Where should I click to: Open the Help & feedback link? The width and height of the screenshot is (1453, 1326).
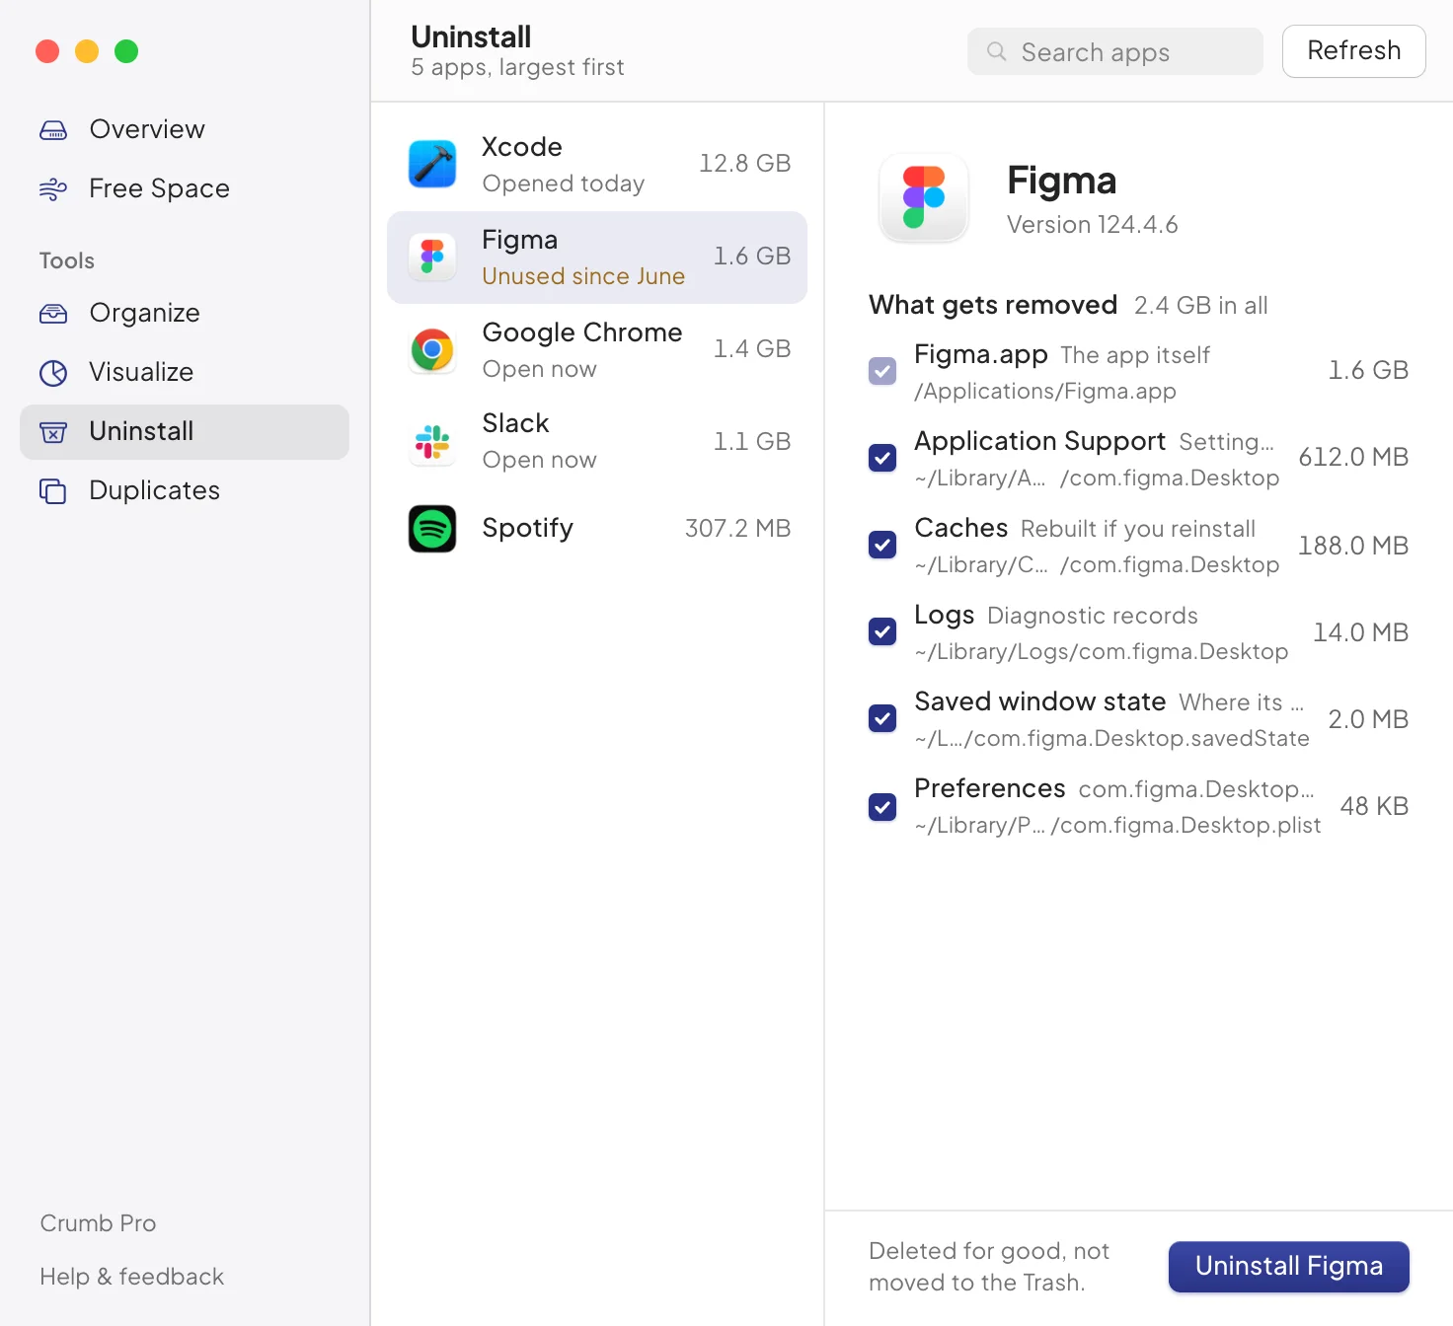132,1277
